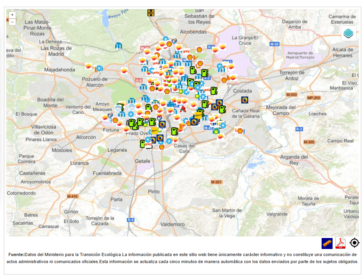Image resolution: width=362 pixels, height=278 pixels.
Task: Zoom in with the plus button
Action: (13, 14)
